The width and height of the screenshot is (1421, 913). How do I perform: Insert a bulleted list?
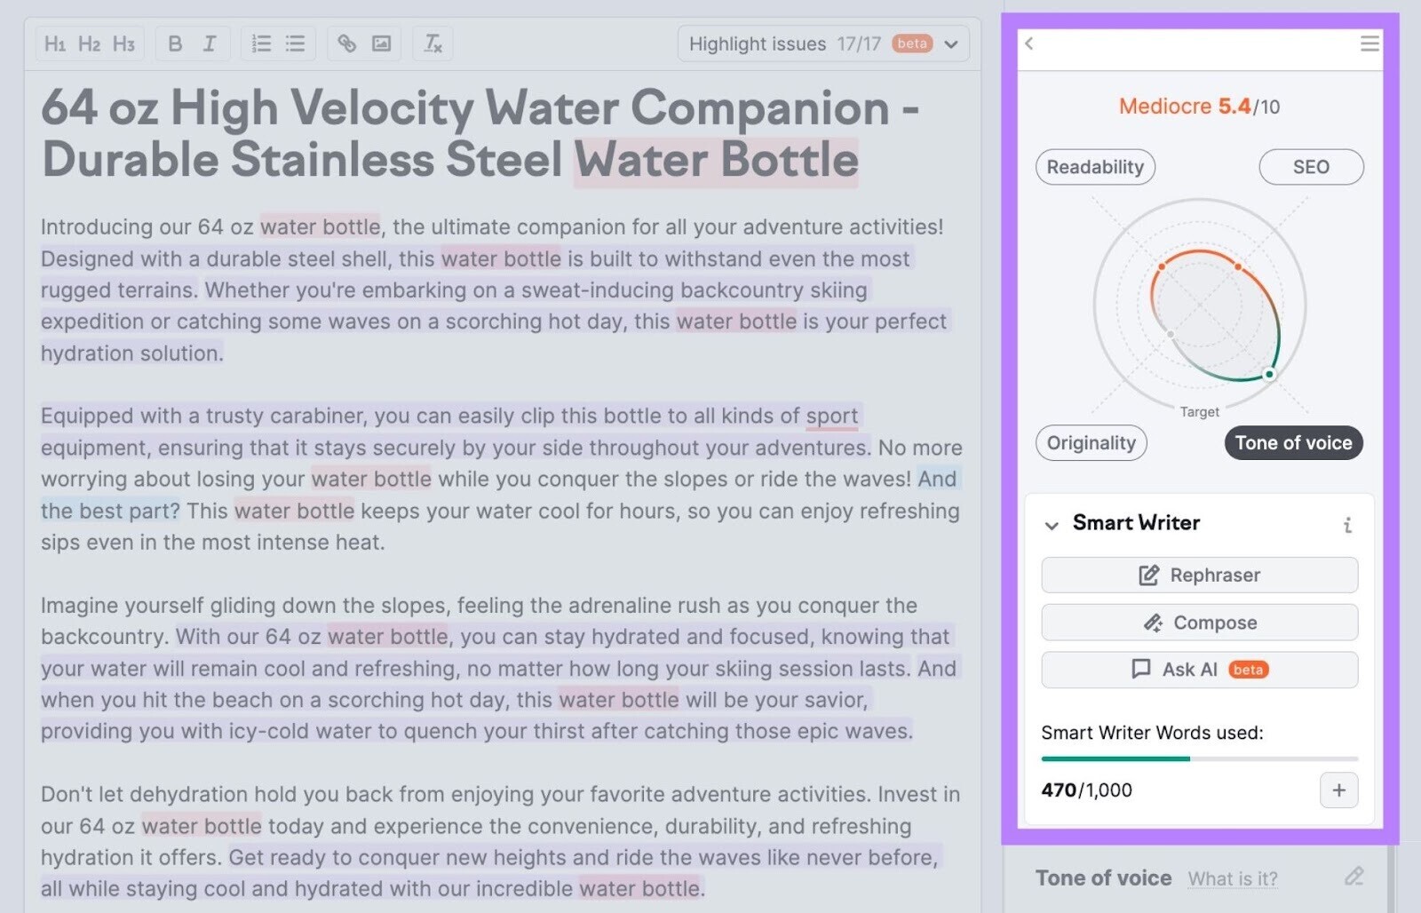coord(295,43)
